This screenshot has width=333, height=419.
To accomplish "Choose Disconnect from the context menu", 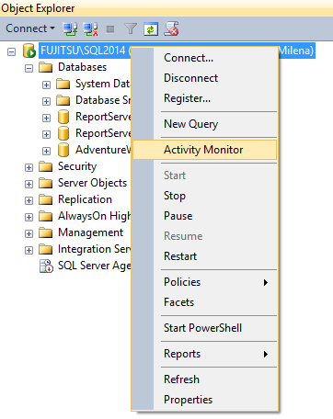I will point(205,78).
